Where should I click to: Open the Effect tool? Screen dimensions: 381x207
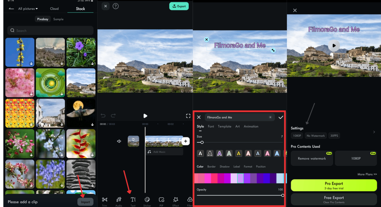pyautogui.click(x=176, y=201)
